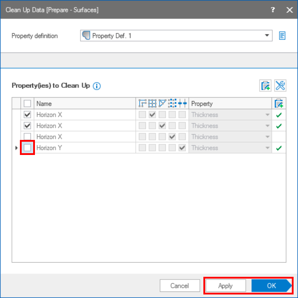Image resolution: width=298 pixels, height=298 pixels.
Task: Expand Thickness dropdown in first Horizon X row
Action: pyautogui.click(x=267, y=115)
